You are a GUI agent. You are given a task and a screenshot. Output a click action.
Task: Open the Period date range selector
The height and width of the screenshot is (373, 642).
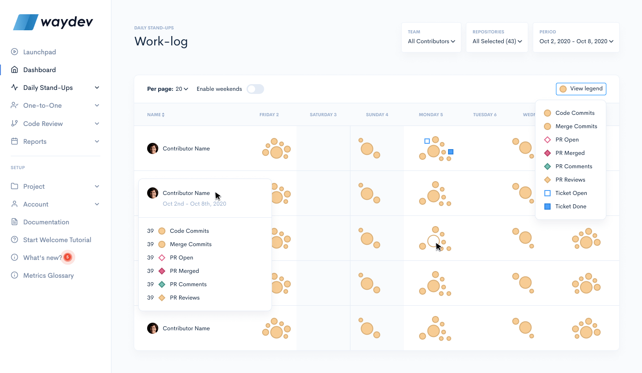[x=576, y=41]
